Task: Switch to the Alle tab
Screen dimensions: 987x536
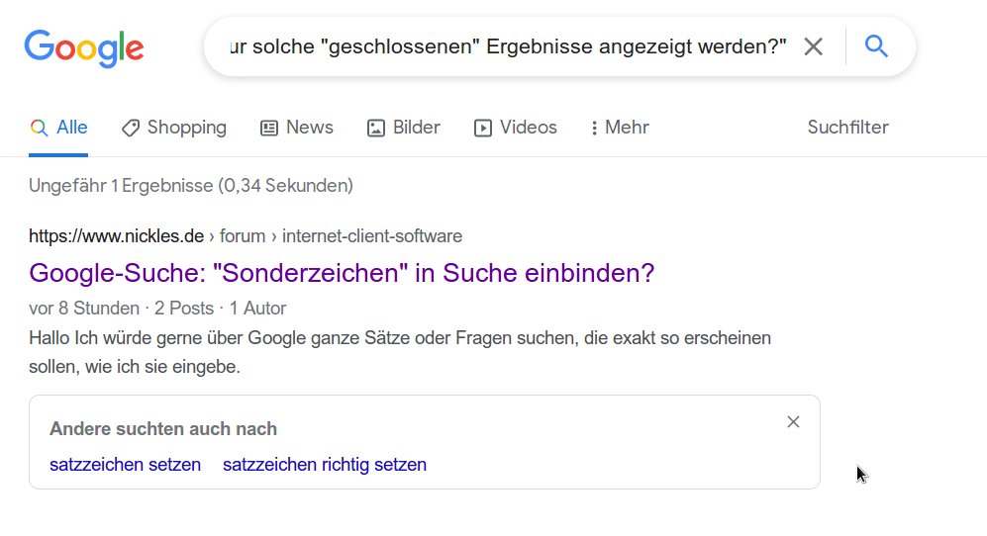Action: coord(58,128)
